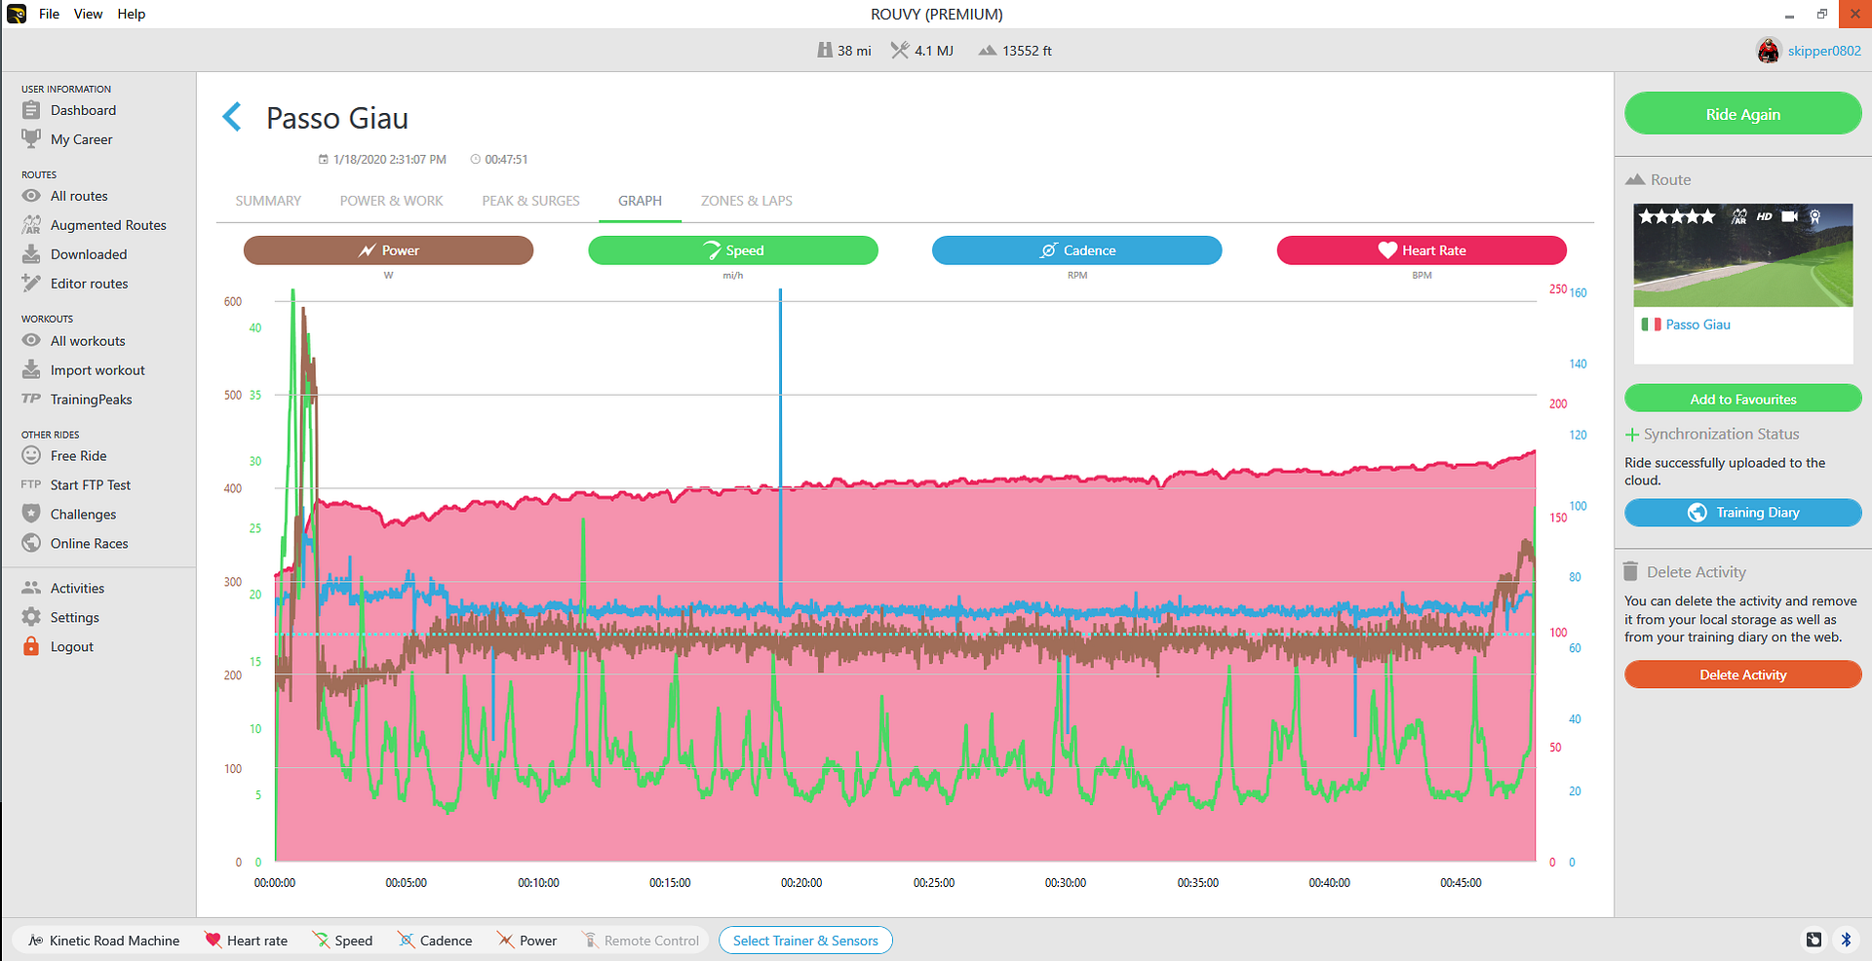This screenshot has width=1872, height=961.
Task: Click the All routes eye icon
Action: [31, 196]
